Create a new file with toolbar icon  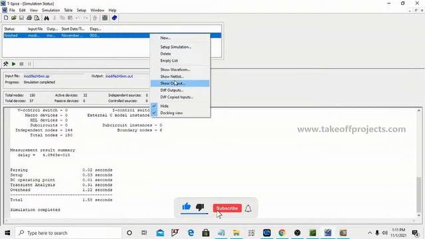pyautogui.click(x=6, y=18)
